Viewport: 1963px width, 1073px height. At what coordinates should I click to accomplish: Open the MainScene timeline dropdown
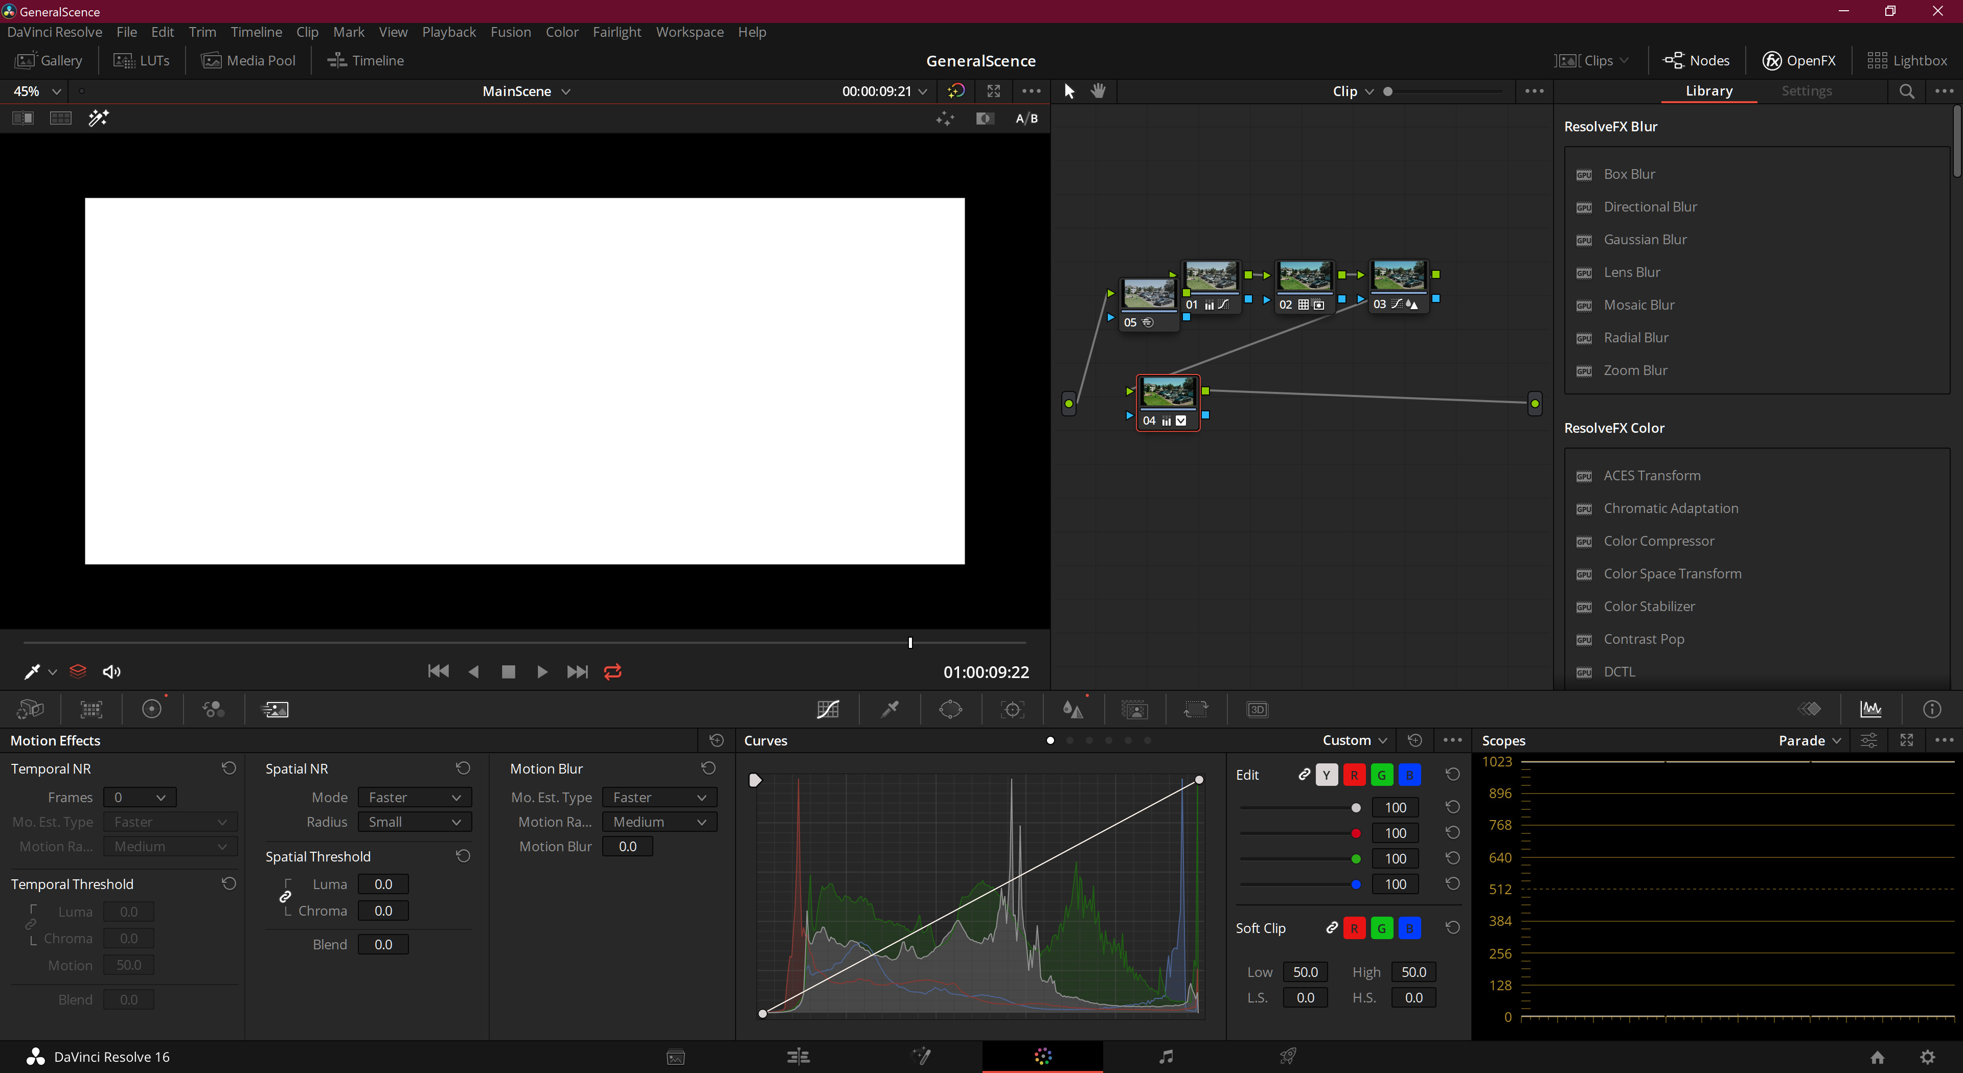(527, 91)
